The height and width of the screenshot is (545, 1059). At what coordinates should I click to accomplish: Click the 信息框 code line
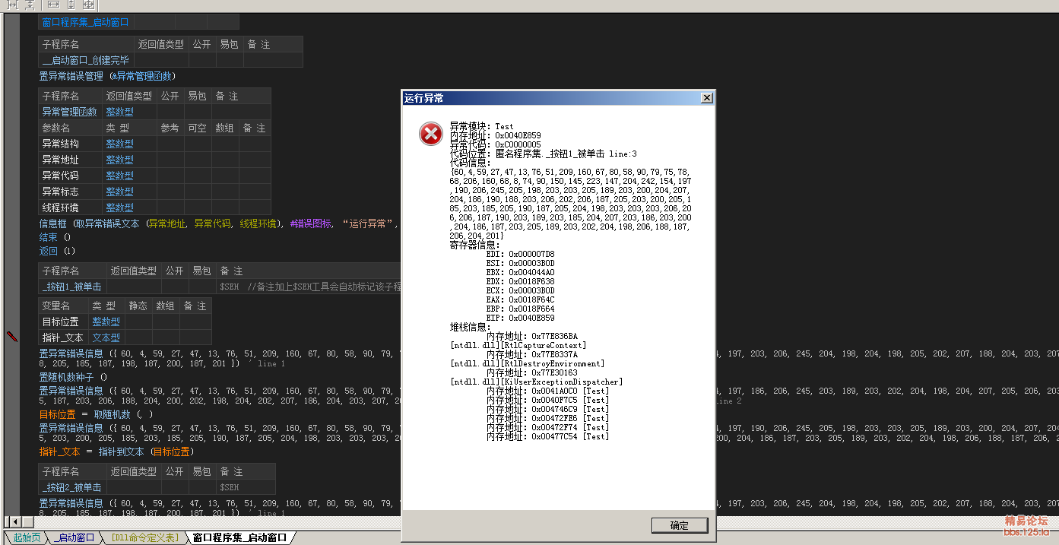coord(220,223)
